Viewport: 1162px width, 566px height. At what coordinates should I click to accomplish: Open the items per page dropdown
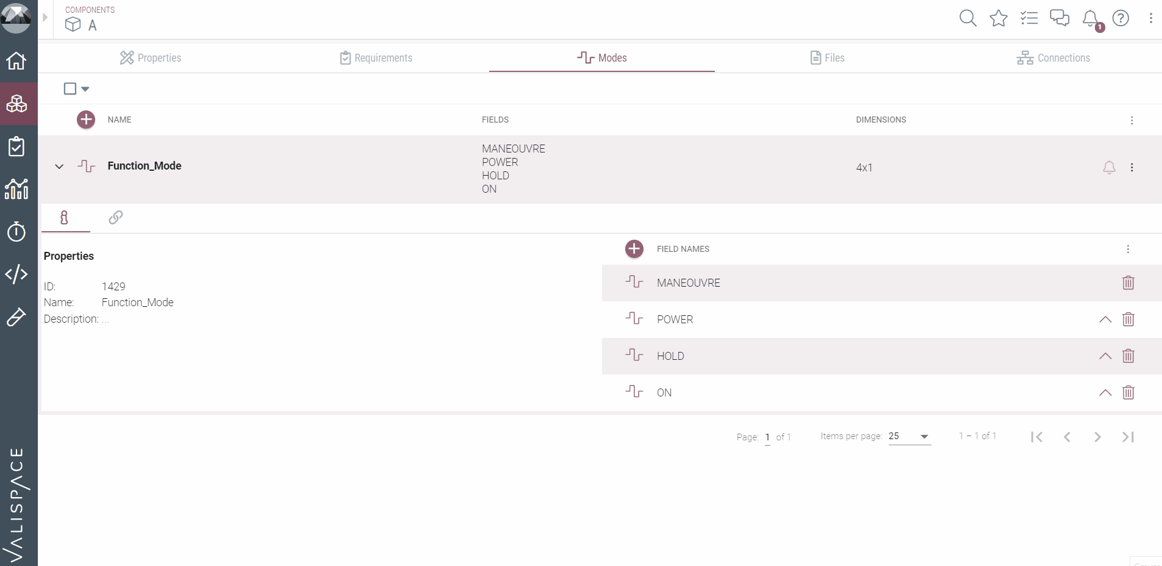(909, 437)
